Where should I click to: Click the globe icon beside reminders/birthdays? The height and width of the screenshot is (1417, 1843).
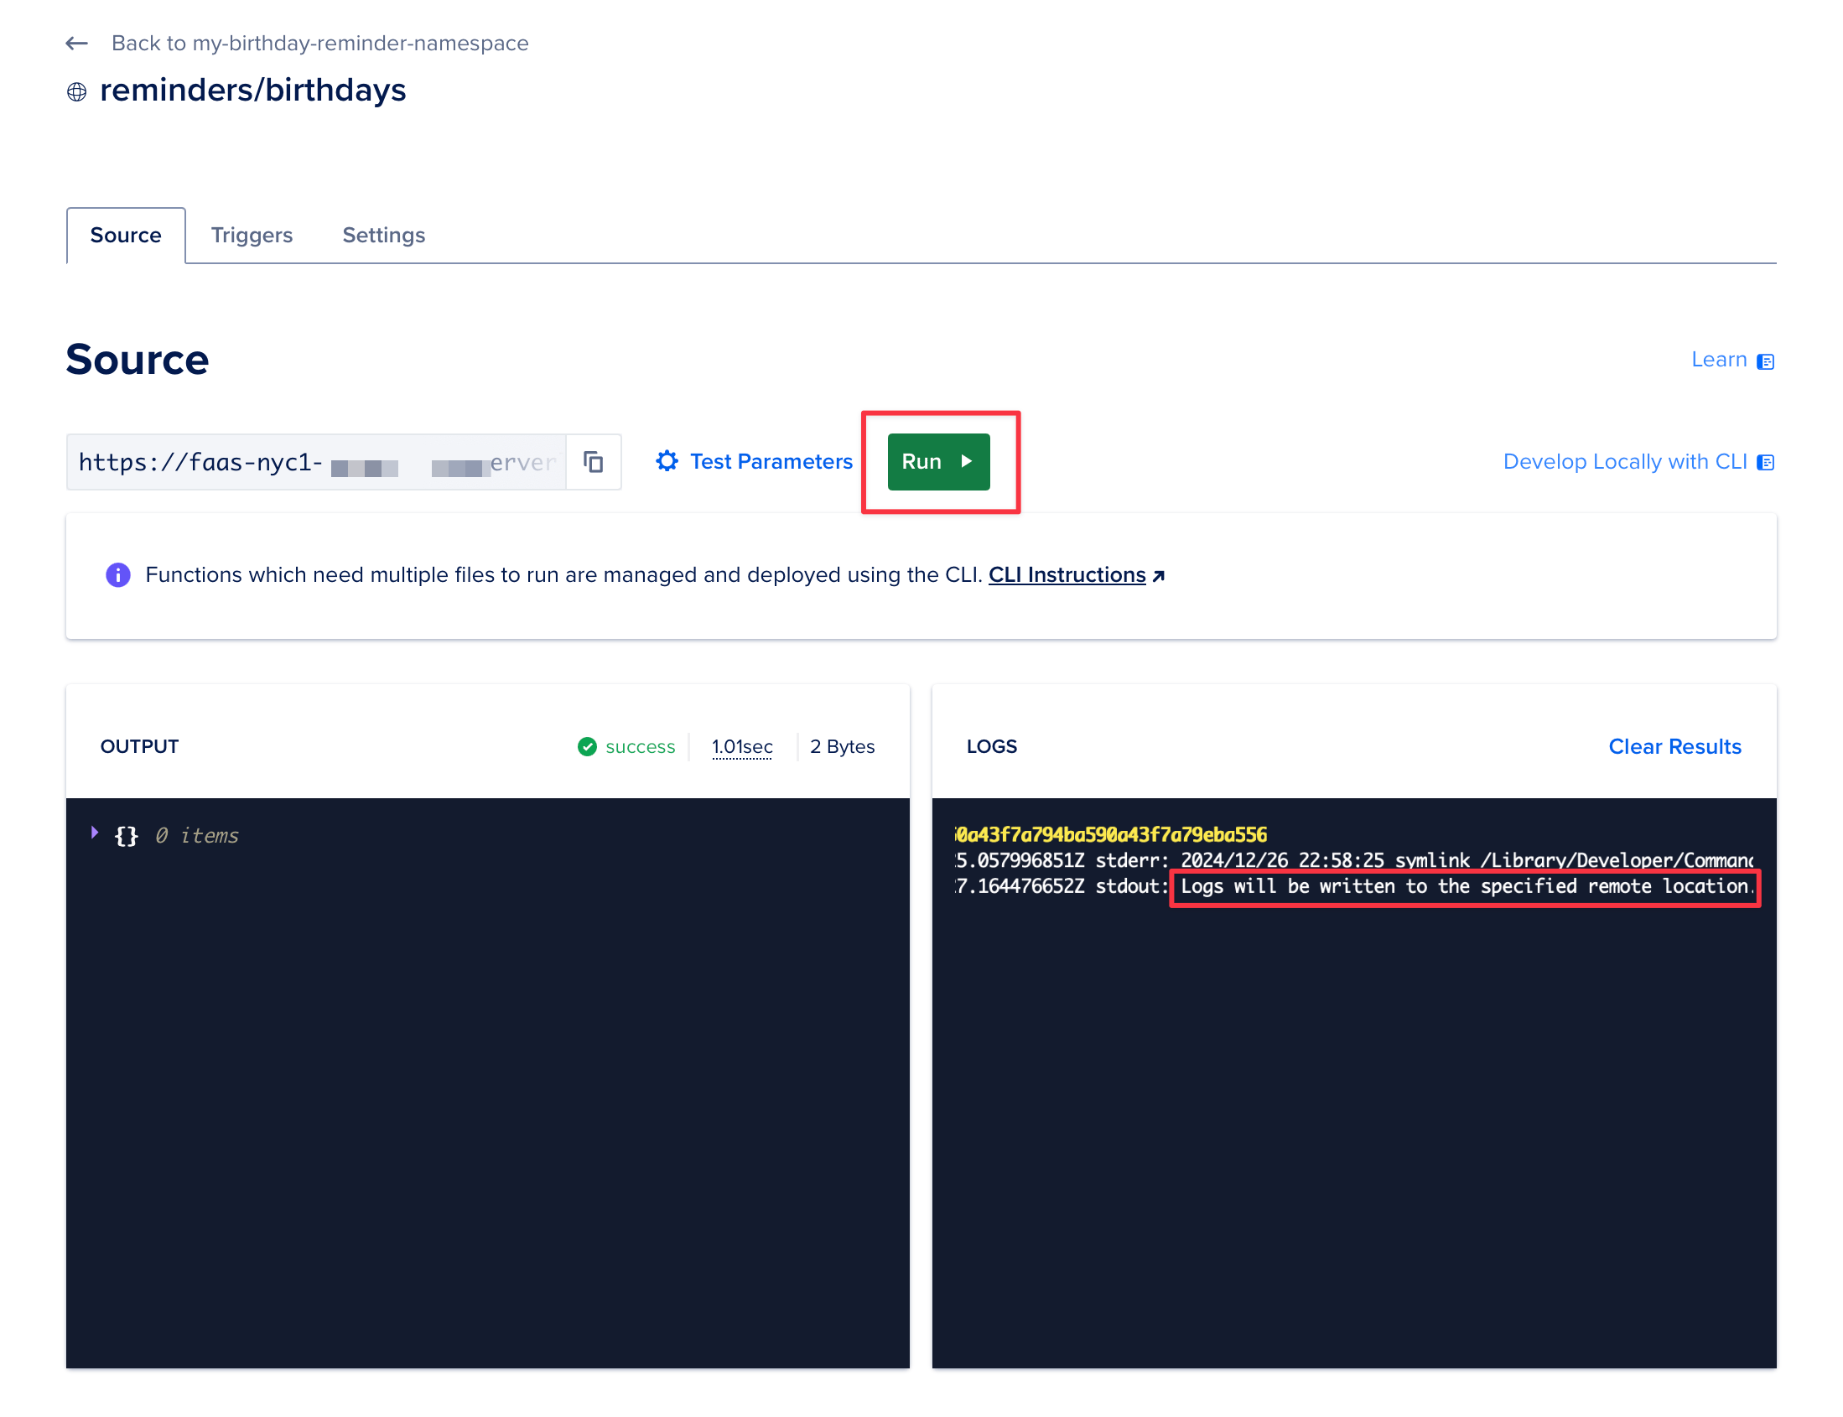(77, 92)
